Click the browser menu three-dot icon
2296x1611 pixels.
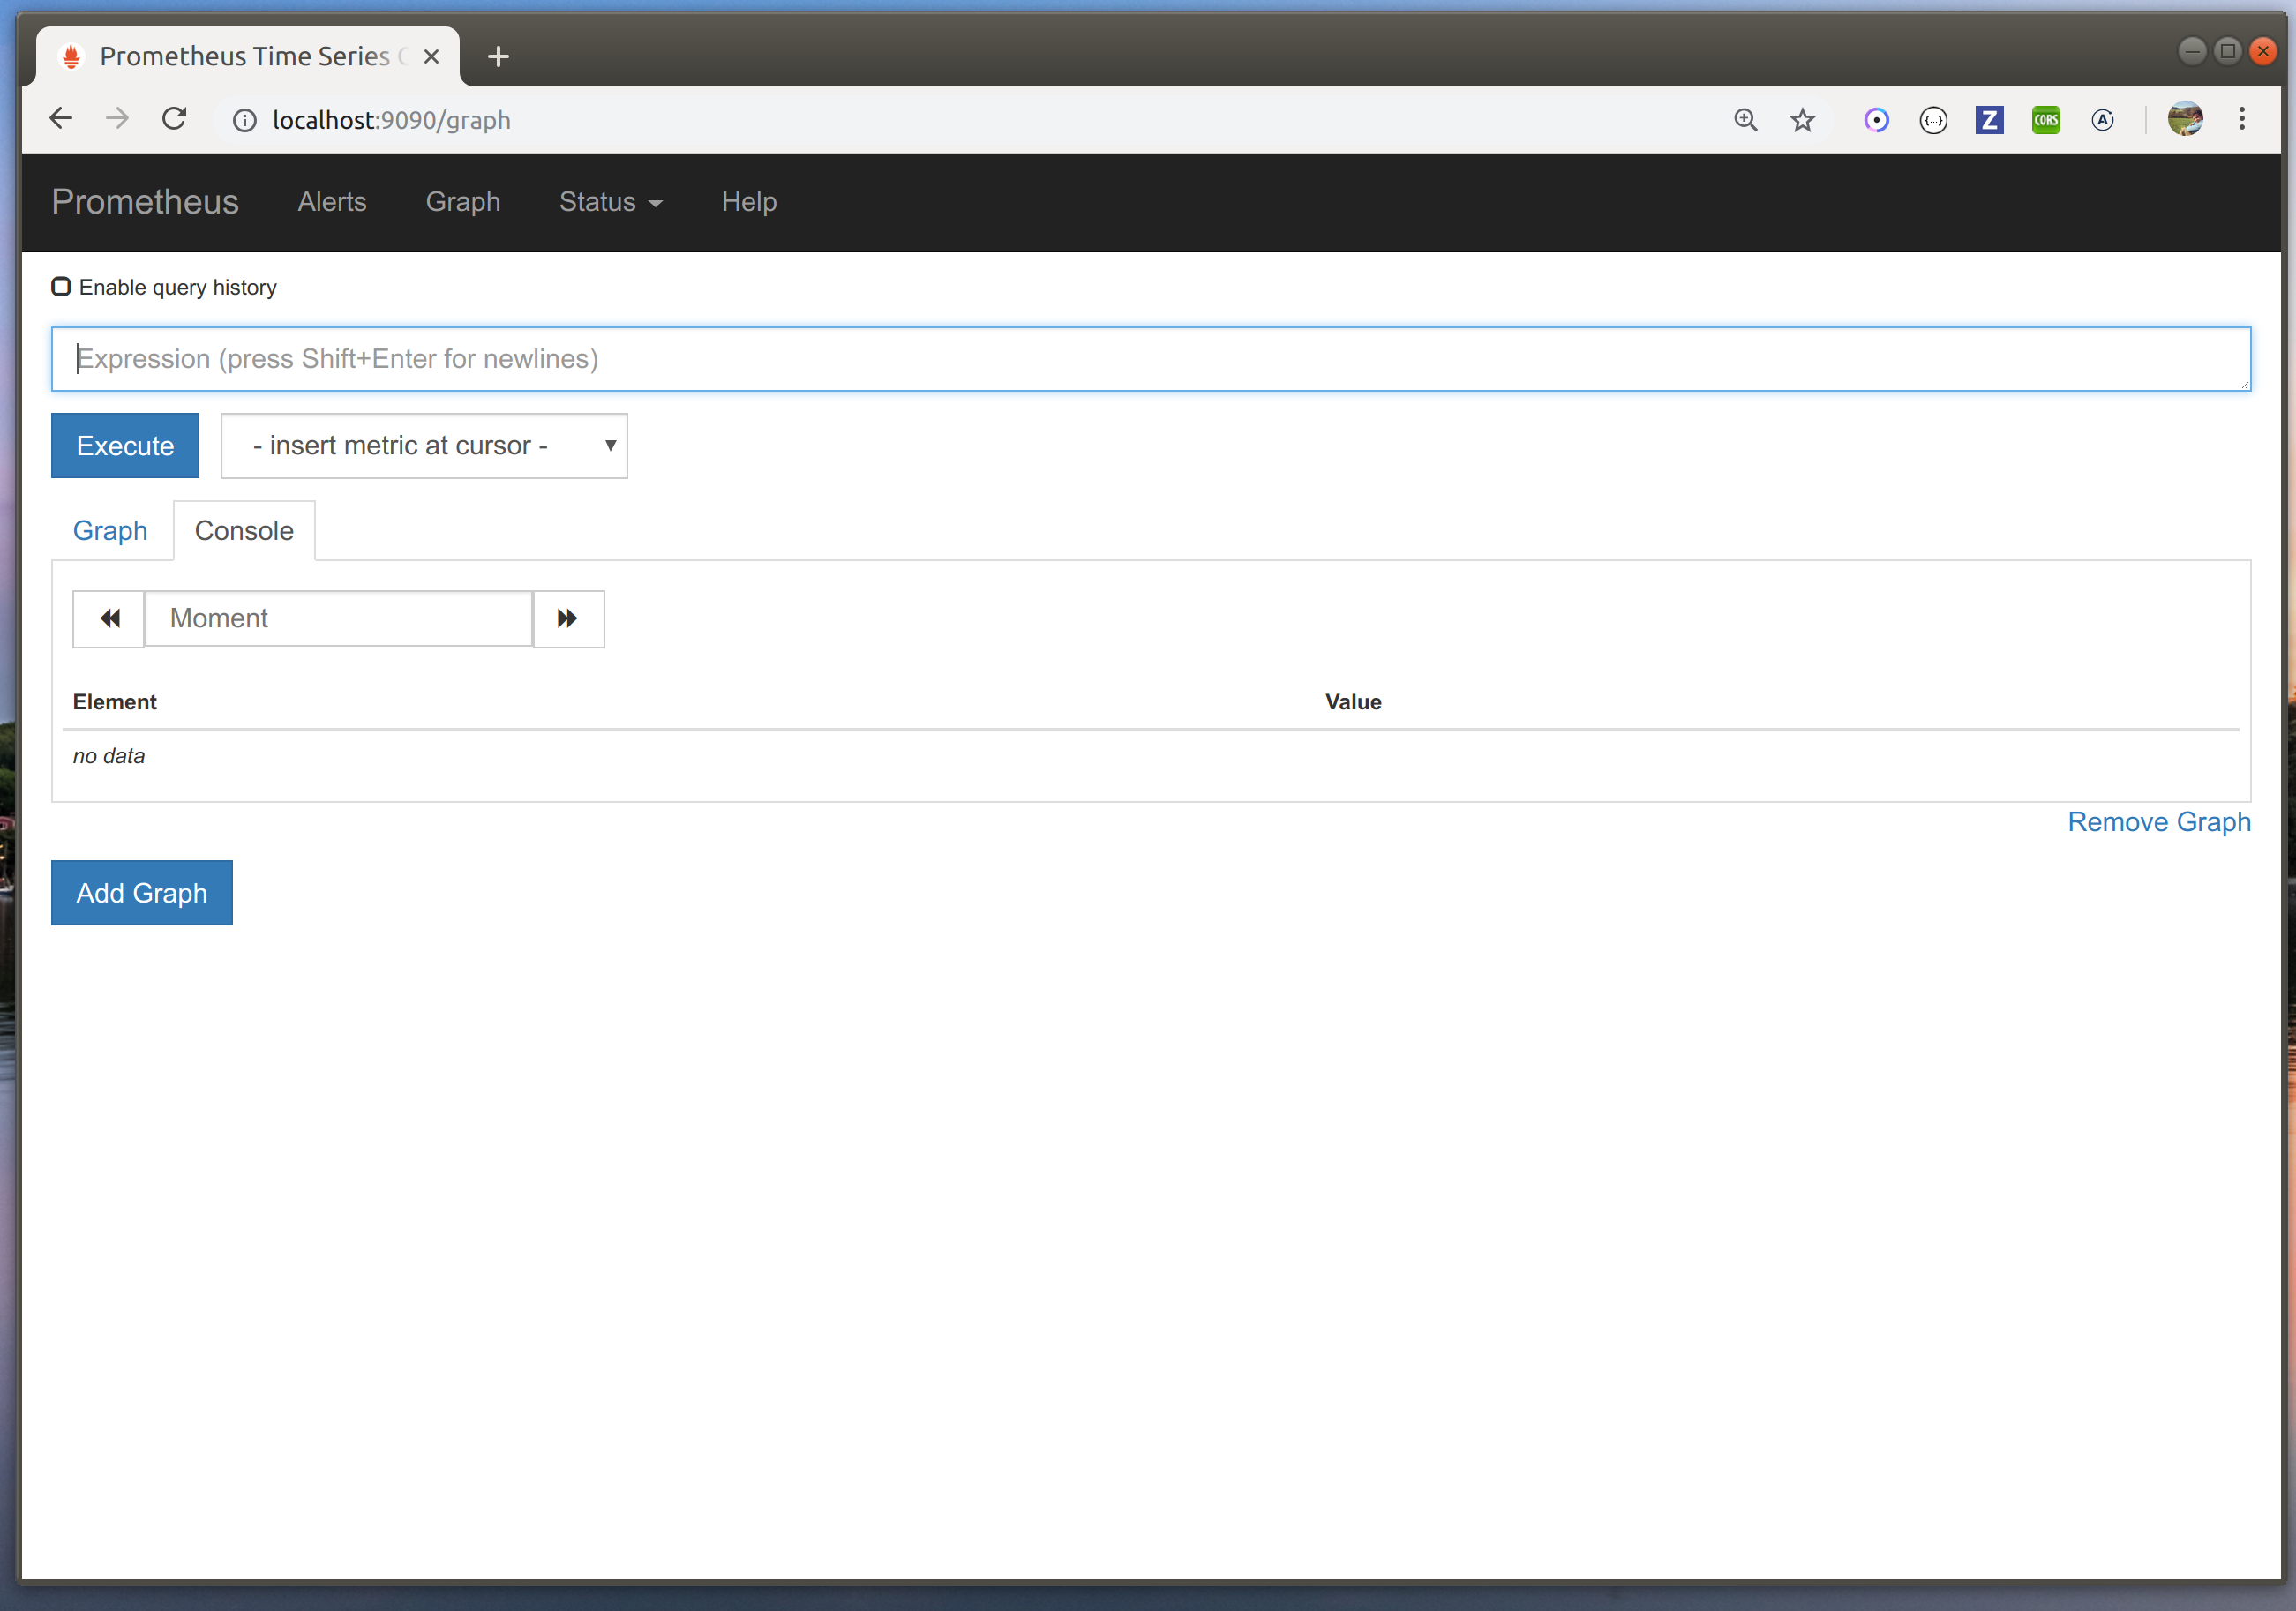coord(2242,118)
